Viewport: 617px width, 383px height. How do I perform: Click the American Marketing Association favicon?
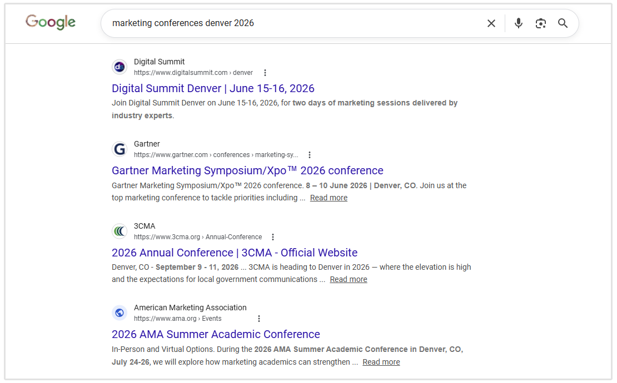point(120,313)
